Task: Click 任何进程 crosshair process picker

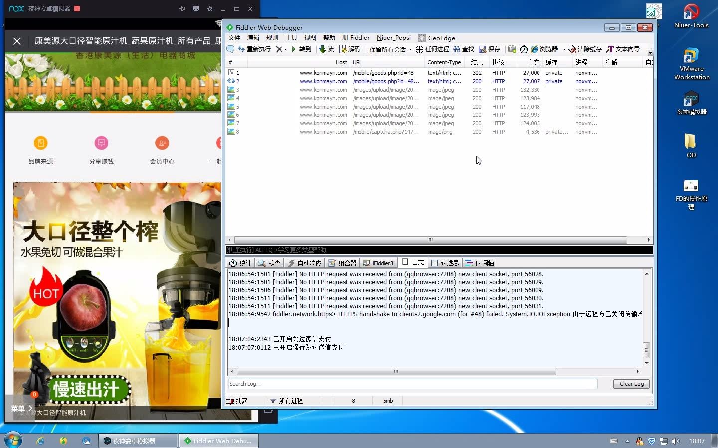Action: point(432,49)
